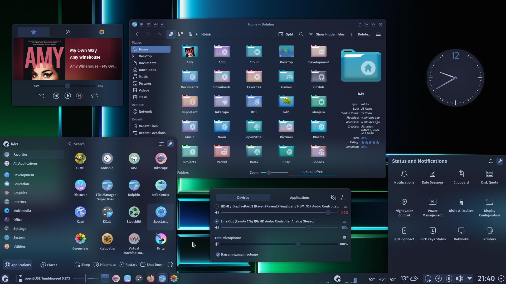Viewport: 506px width, 284px height.
Task: Click the Hibernate button
Action: (105, 265)
